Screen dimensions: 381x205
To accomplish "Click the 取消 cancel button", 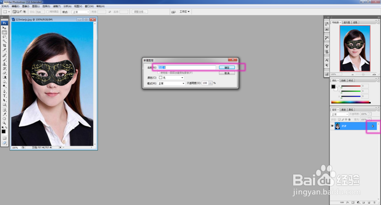I will [x=227, y=73].
